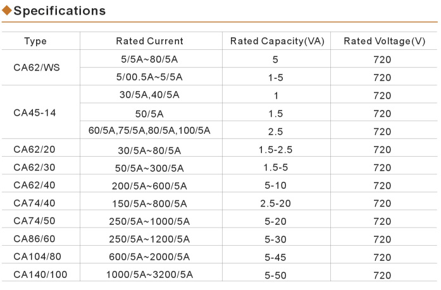The height and width of the screenshot is (290, 441).
Task: Select the CA62/20 row label
Action: tap(34, 149)
